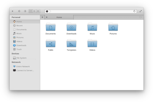153x102 pixels.
Task: Collapse the Devices section header
Action: pyautogui.click(x=15, y=54)
